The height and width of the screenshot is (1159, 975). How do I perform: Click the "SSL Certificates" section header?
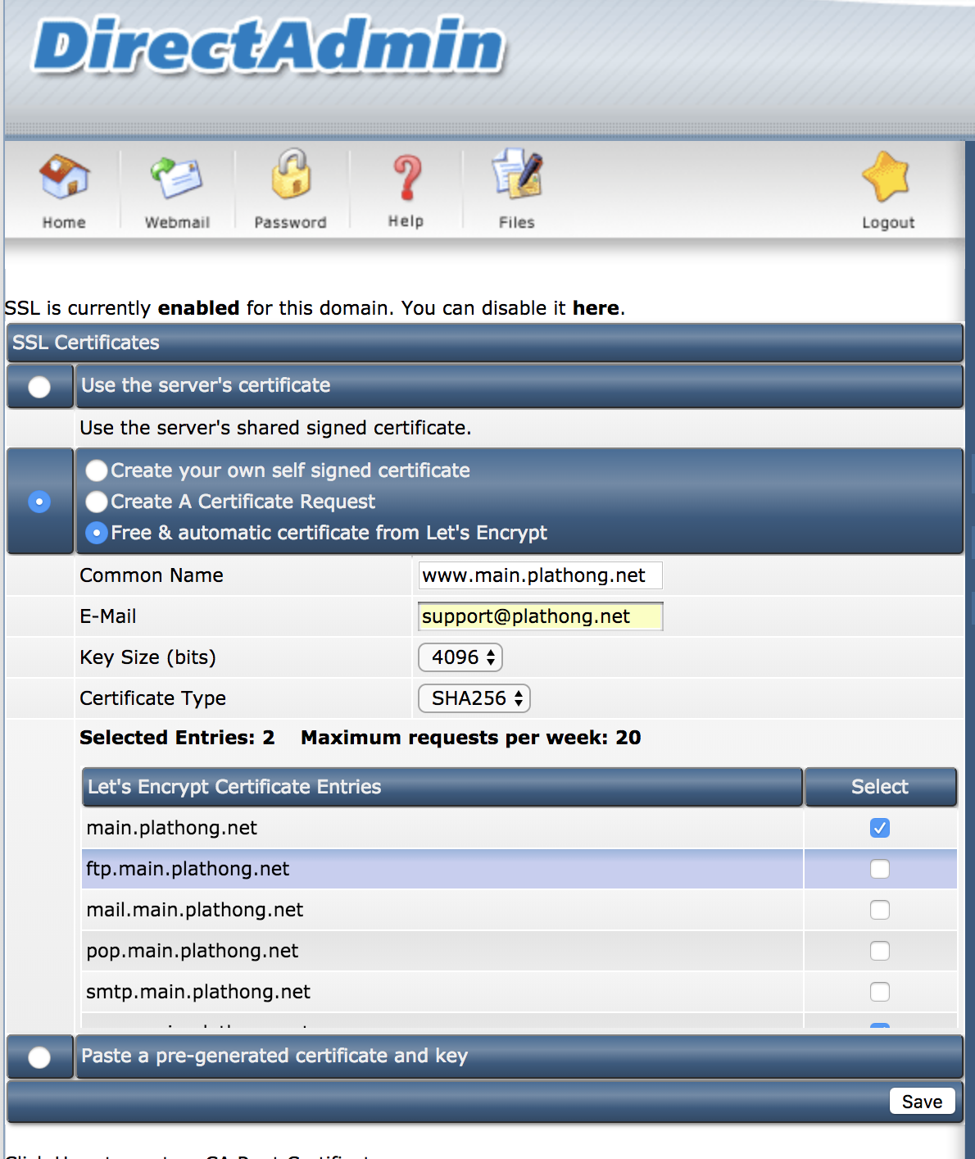tap(485, 343)
